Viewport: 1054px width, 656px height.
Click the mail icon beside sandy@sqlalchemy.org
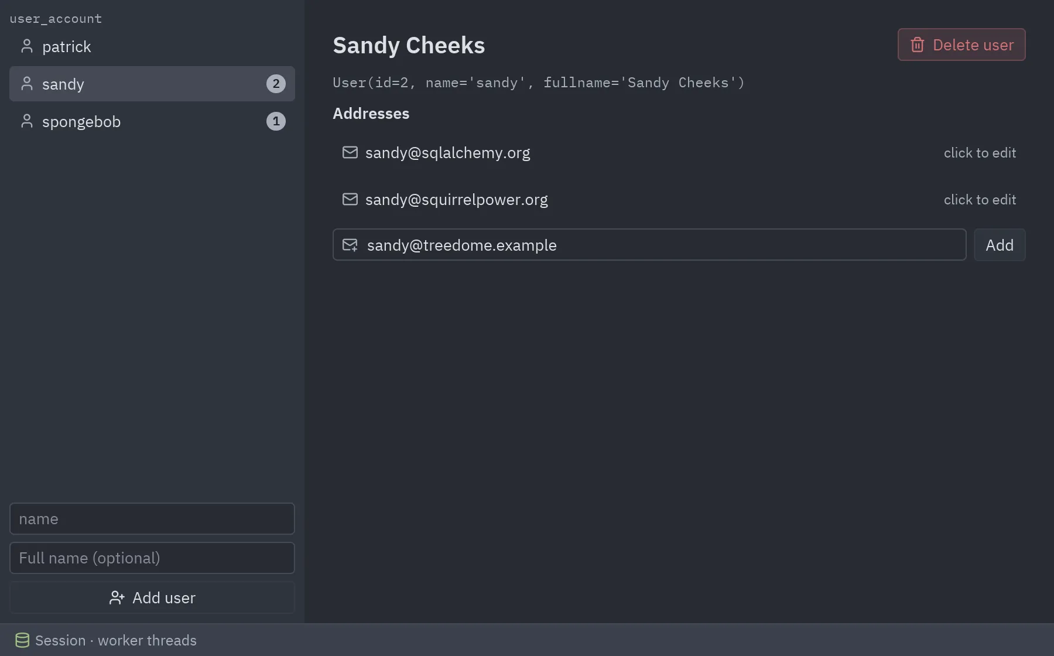click(x=350, y=152)
